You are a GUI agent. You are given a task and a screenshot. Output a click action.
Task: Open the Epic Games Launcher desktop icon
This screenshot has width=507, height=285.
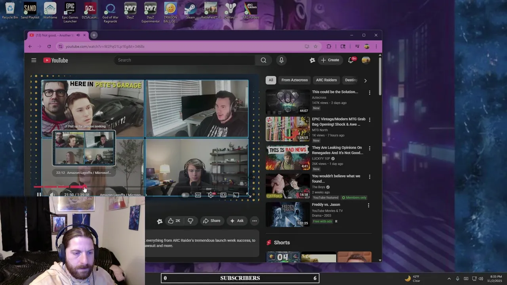click(x=70, y=13)
